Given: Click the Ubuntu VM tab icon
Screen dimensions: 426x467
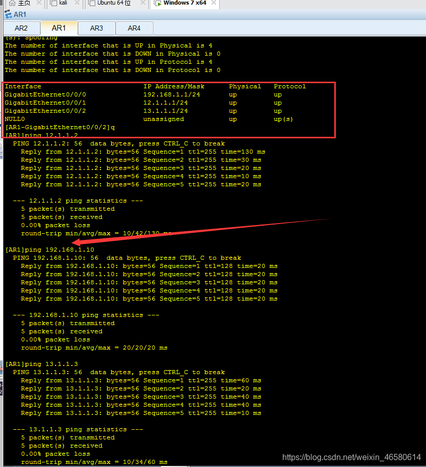Looking at the screenshot, I should click(x=92, y=3).
